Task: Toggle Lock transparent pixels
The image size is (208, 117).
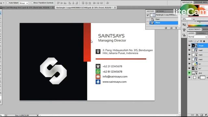Action: click(x=195, y=41)
